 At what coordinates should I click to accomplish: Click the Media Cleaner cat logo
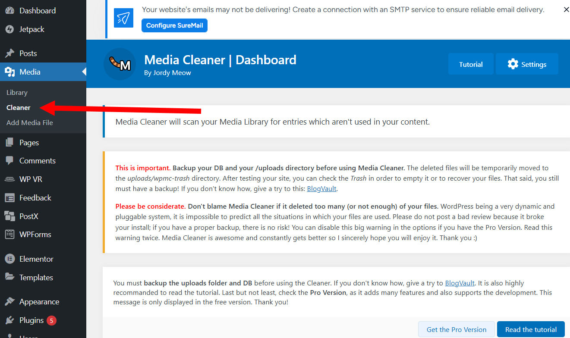point(120,64)
